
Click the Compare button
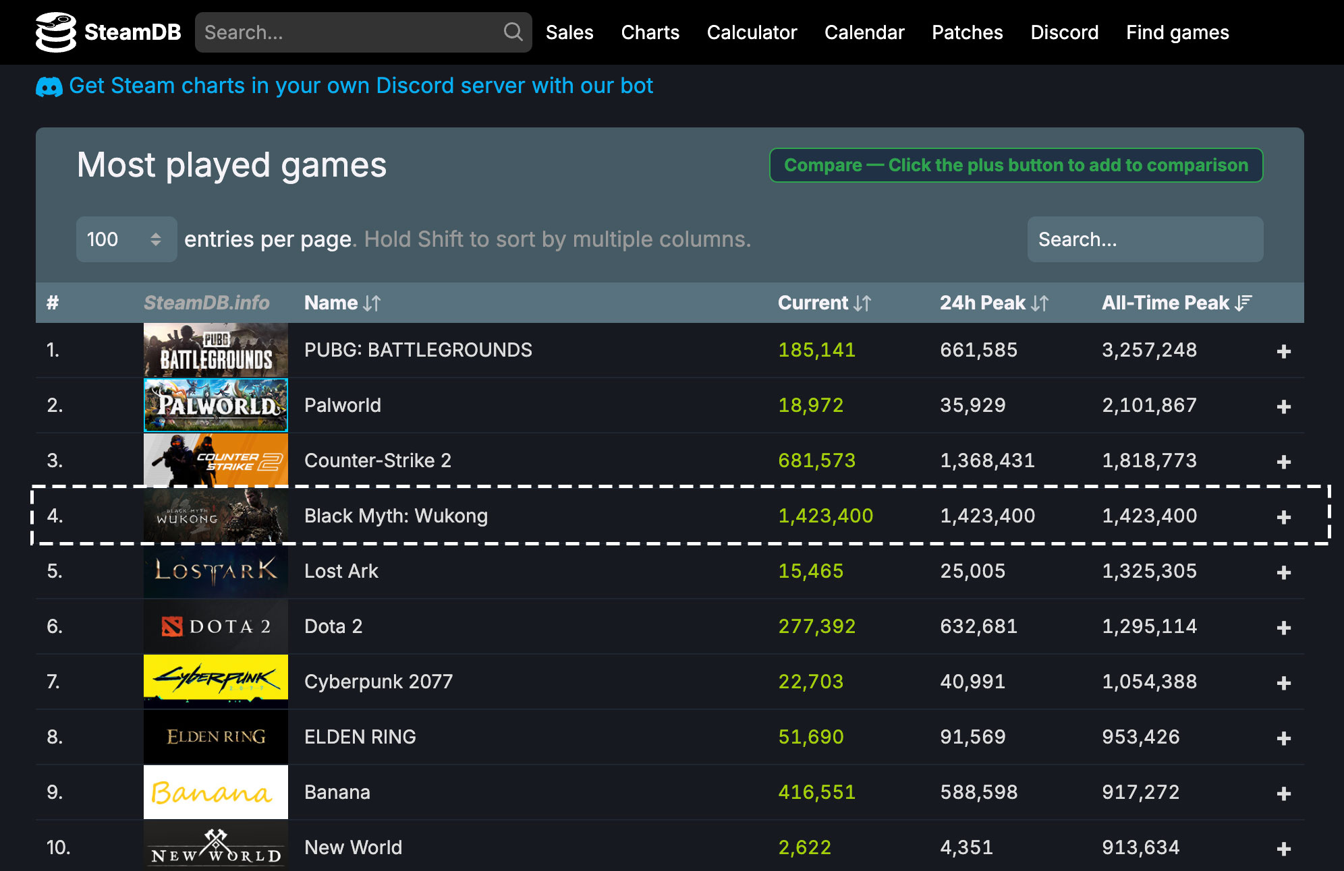point(1016,165)
